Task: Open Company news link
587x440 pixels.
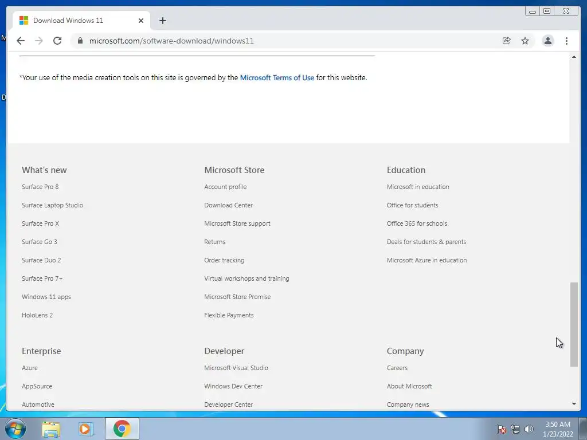Action: [x=408, y=404]
